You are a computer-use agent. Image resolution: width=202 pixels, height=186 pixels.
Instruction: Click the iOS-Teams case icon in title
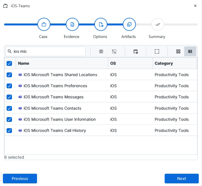[x=6, y=6]
